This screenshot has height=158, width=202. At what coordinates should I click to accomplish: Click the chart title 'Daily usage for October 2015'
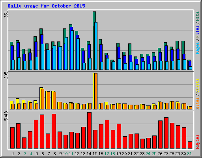[x=46, y=6]
